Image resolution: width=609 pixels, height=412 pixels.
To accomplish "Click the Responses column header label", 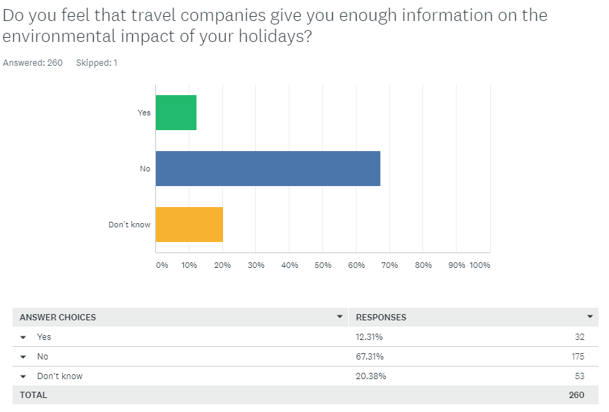I will [381, 317].
